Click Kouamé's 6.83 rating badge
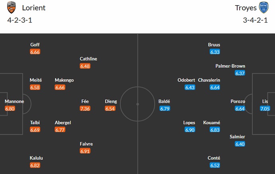275x174 pixels. click(215, 130)
